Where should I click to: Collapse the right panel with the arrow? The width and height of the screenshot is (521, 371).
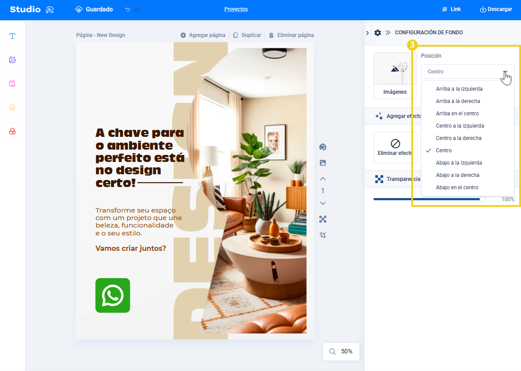(367, 33)
